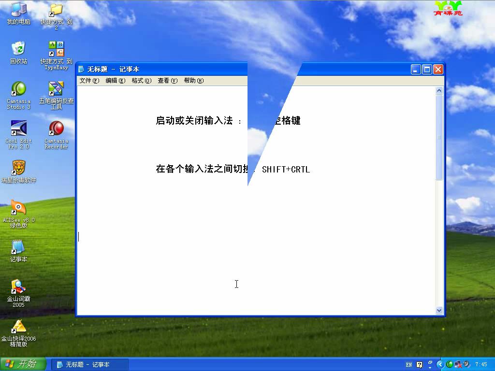Select the TypeEasy shortcut icon
Screen dimensions: 495x371
click(x=56, y=55)
